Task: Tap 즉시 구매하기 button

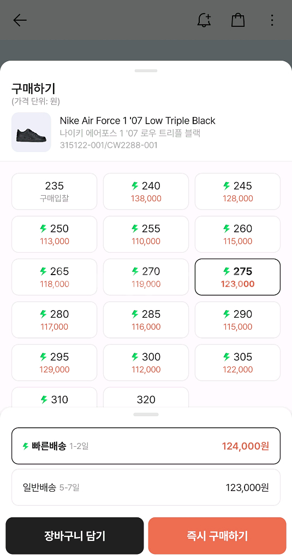Action: 217,536
